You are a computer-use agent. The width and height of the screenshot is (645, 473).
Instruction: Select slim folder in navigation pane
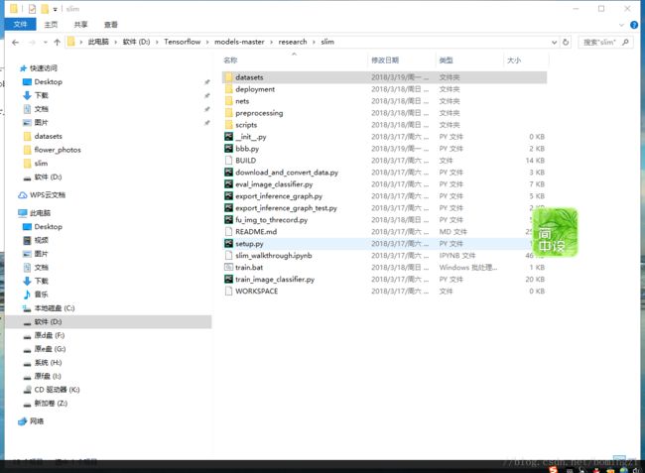coord(41,164)
